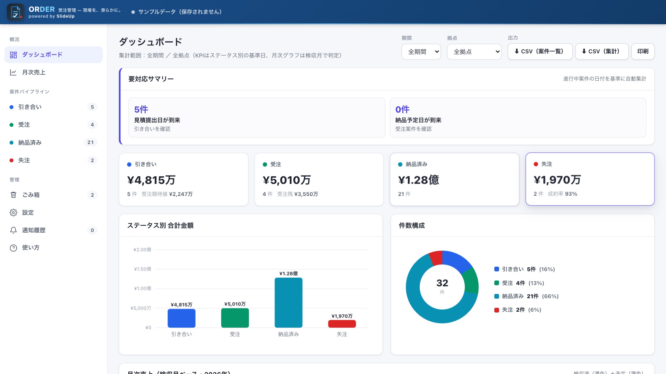Viewport: 666px width, 374px height.
Task: Select 受注 pipeline in sidebar
Action: pos(53,125)
